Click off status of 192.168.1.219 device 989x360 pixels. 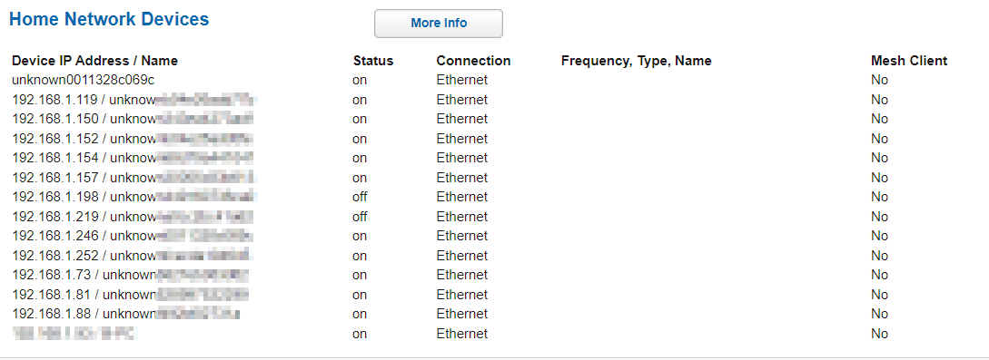pos(360,217)
